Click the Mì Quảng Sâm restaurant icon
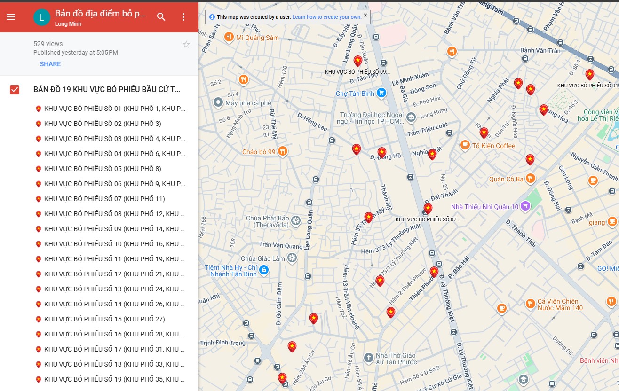Image resolution: width=619 pixels, height=391 pixels. point(229,37)
